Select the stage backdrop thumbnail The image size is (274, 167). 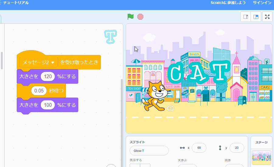coord(262,158)
